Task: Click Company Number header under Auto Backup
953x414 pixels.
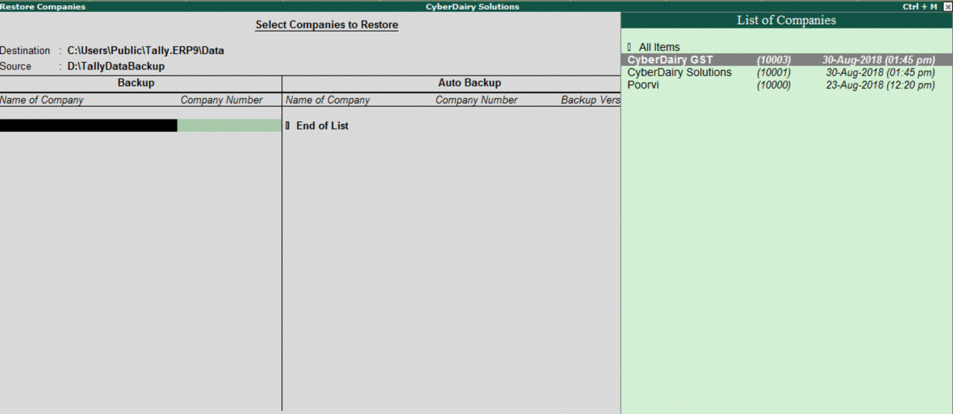Action: click(476, 100)
